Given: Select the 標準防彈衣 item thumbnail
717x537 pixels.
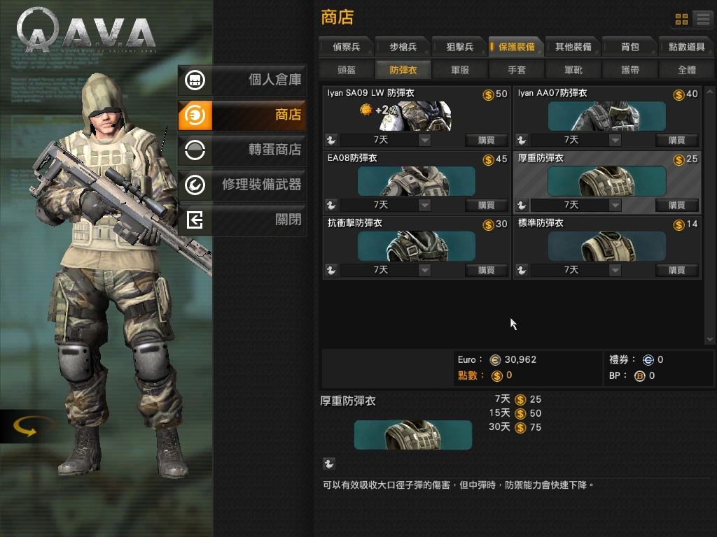Looking at the screenshot, I should (607, 246).
